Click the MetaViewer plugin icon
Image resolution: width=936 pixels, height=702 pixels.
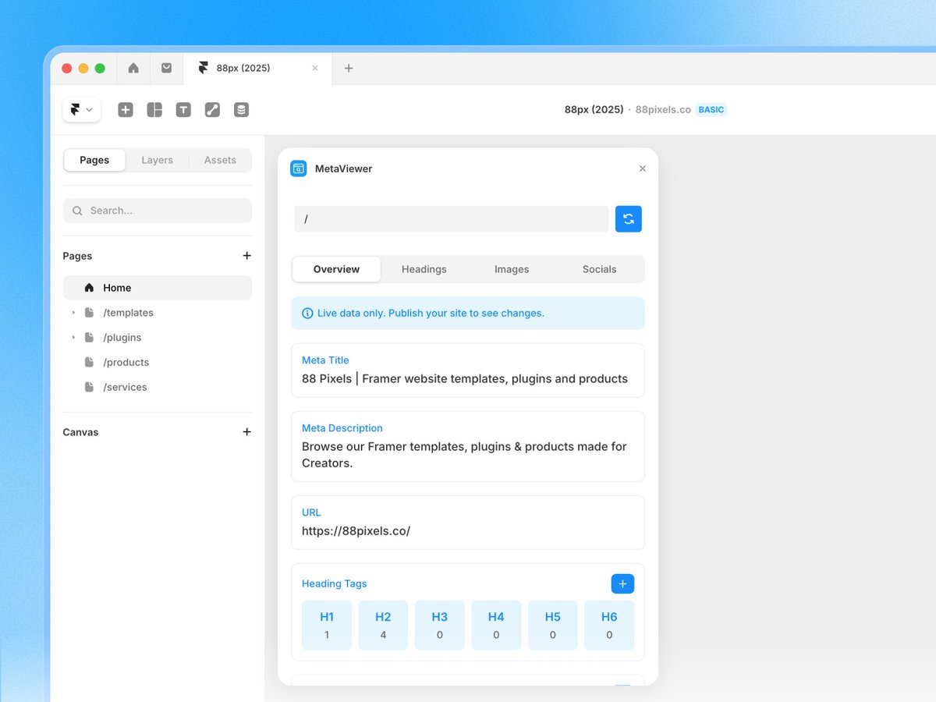coord(299,168)
